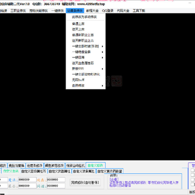
Task: Open the 一键修改 menu
Action: tap(57, 11)
